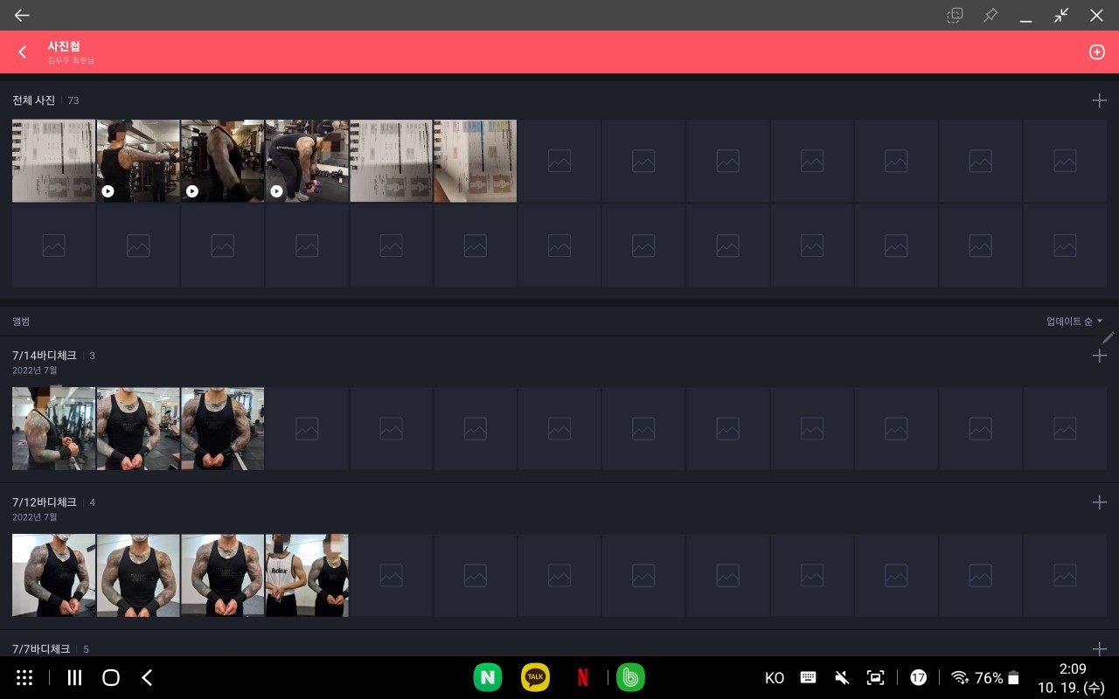This screenshot has height=699, width=1119.
Task: Add photo to 7/12바디체크 album
Action: tap(1099, 502)
